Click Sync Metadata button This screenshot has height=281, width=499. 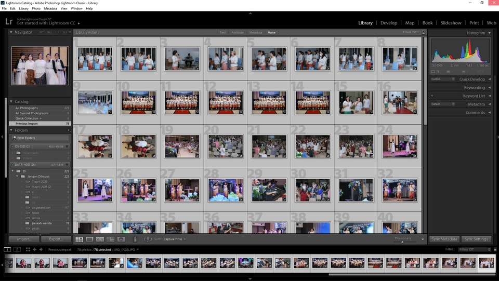coord(444,239)
